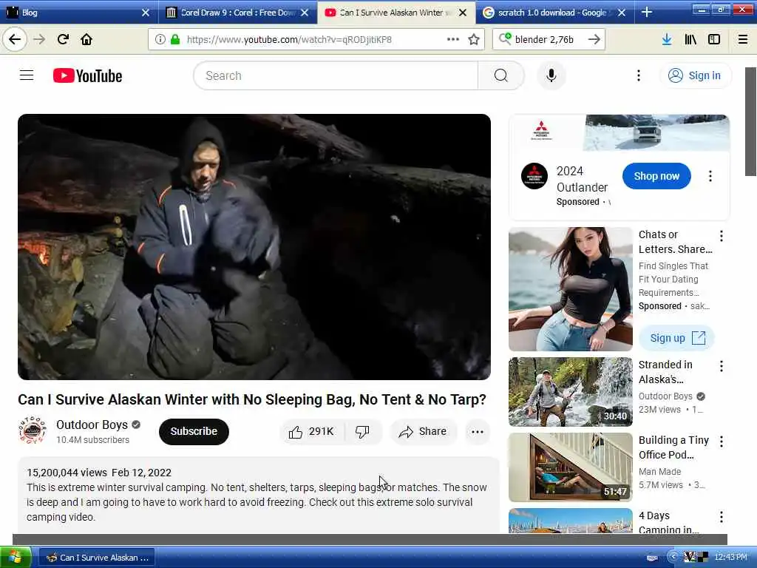757x568 pixels.
Task: Open the browser hamburger menu
Action: coord(743,39)
